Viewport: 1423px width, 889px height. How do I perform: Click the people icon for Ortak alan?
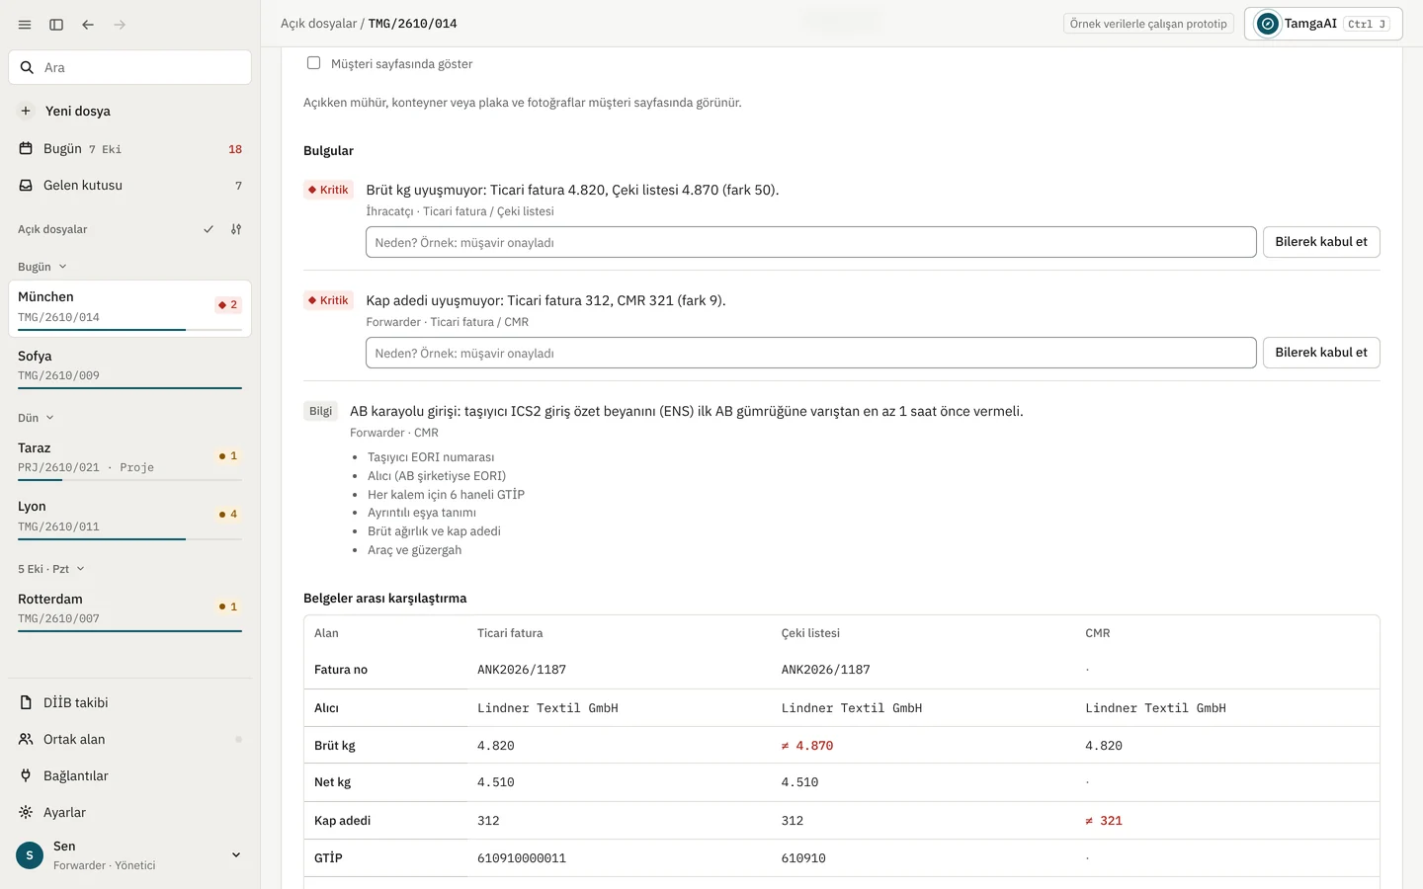[26, 739]
